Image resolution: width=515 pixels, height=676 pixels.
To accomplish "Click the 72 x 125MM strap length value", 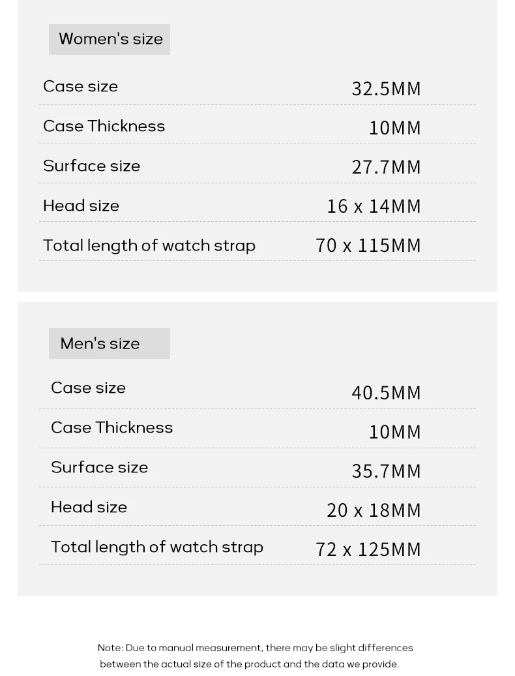I will (x=368, y=549).
